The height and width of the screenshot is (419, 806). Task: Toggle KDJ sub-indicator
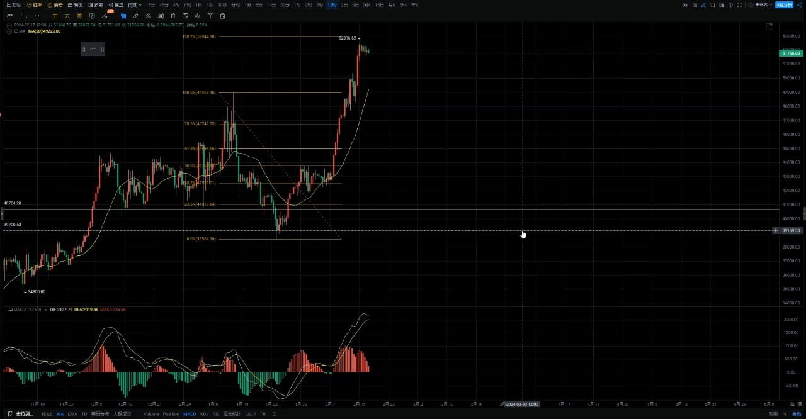coord(204,414)
